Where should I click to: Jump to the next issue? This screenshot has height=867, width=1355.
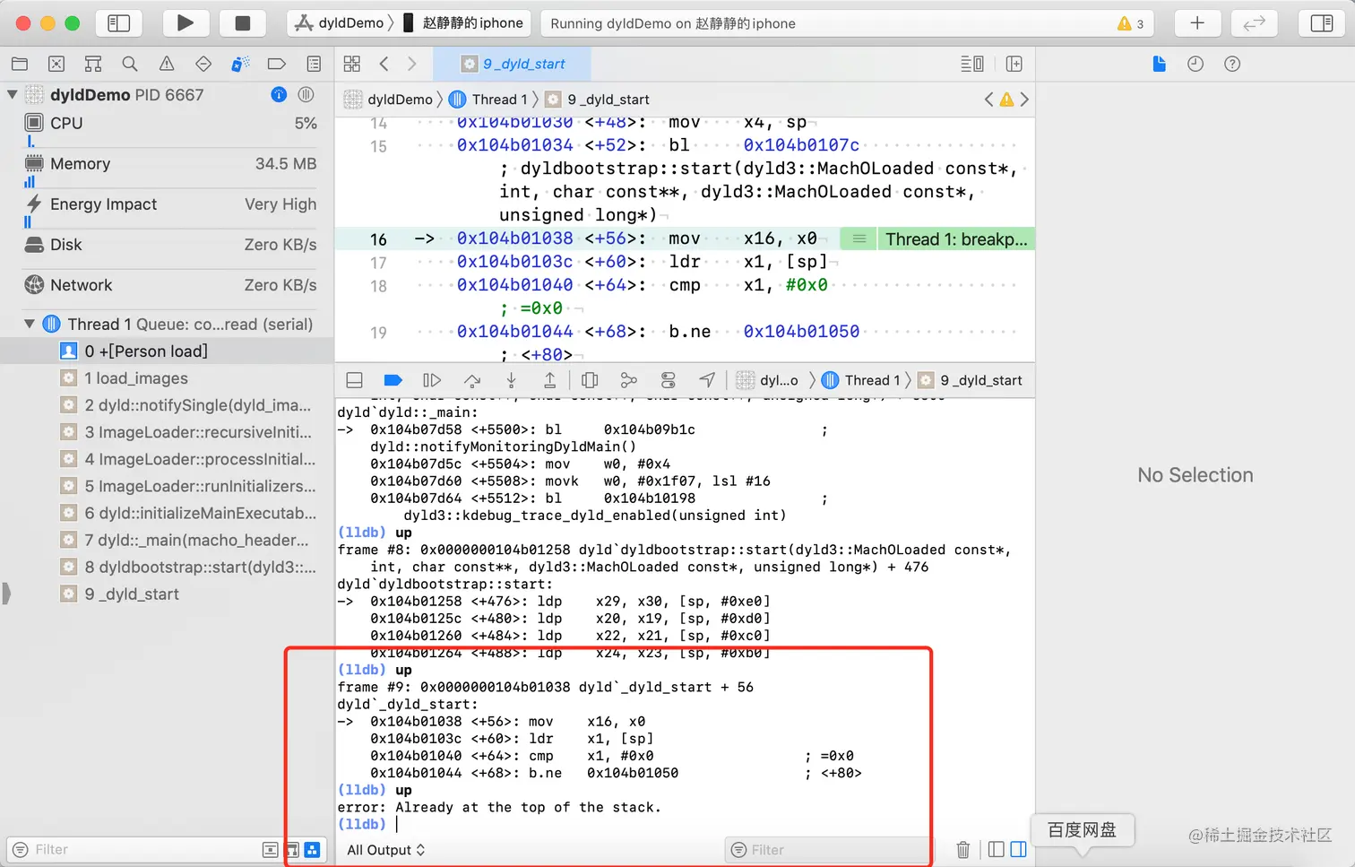(1024, 100)
